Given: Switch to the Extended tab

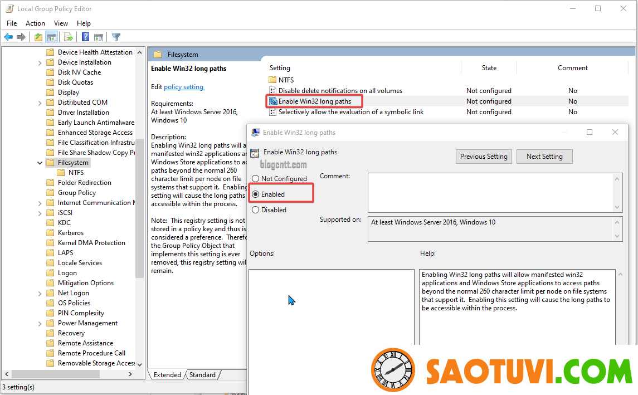Looking at the screenshot, I should 167,374.
